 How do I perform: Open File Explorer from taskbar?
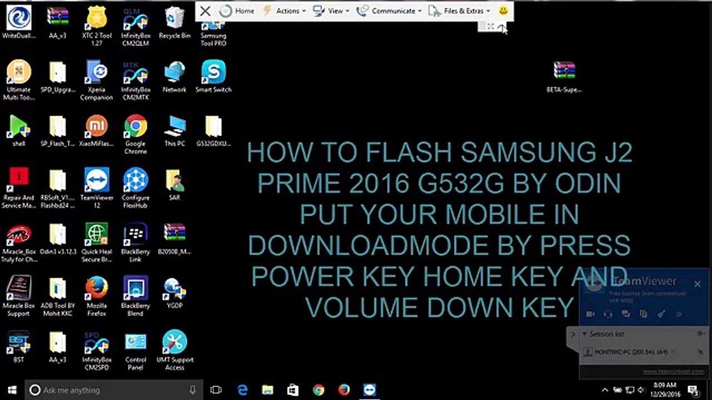(268, 390)
